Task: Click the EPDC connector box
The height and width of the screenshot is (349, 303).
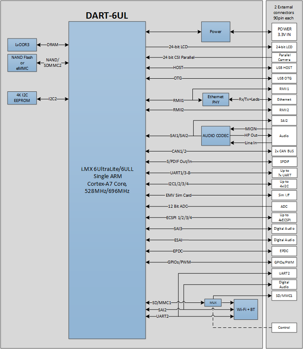Action: click(284, 251)
